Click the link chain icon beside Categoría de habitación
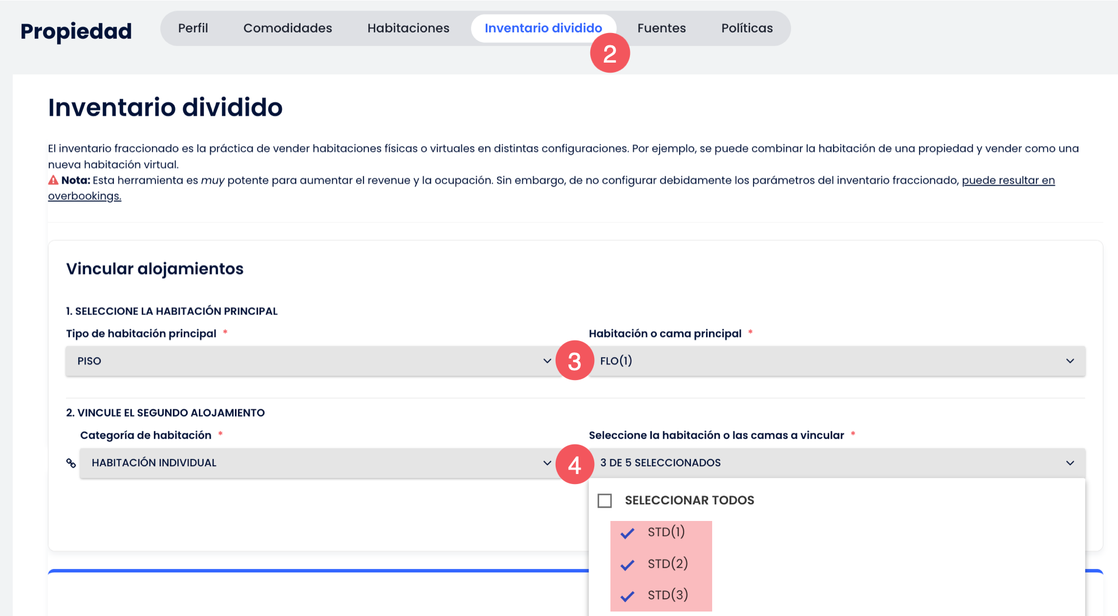1118x616 pixels. pos(71,463)
